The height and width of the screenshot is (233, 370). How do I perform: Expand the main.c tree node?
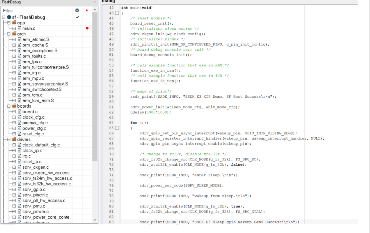point(14,28)
